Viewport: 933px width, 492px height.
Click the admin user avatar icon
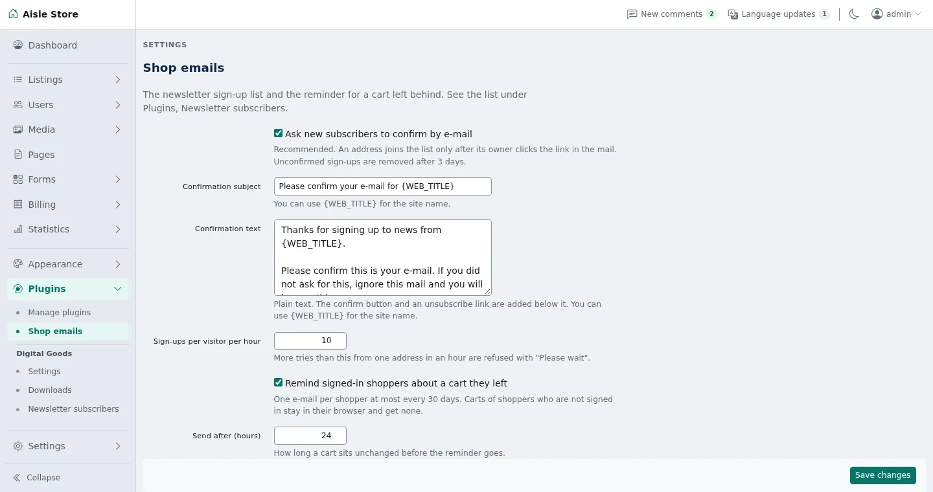tap(877, 14)
